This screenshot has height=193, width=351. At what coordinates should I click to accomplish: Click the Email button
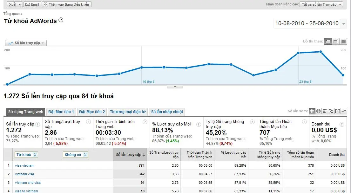[x=32, y=4]
